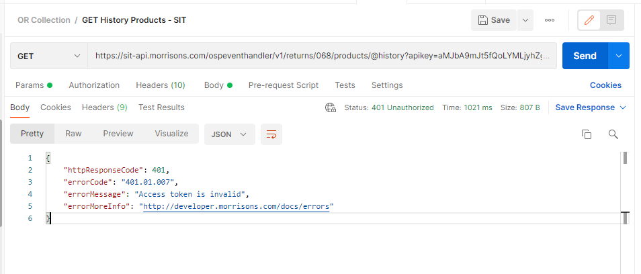Click the globe network info icon
641x274 pixels.
[331, 108]
